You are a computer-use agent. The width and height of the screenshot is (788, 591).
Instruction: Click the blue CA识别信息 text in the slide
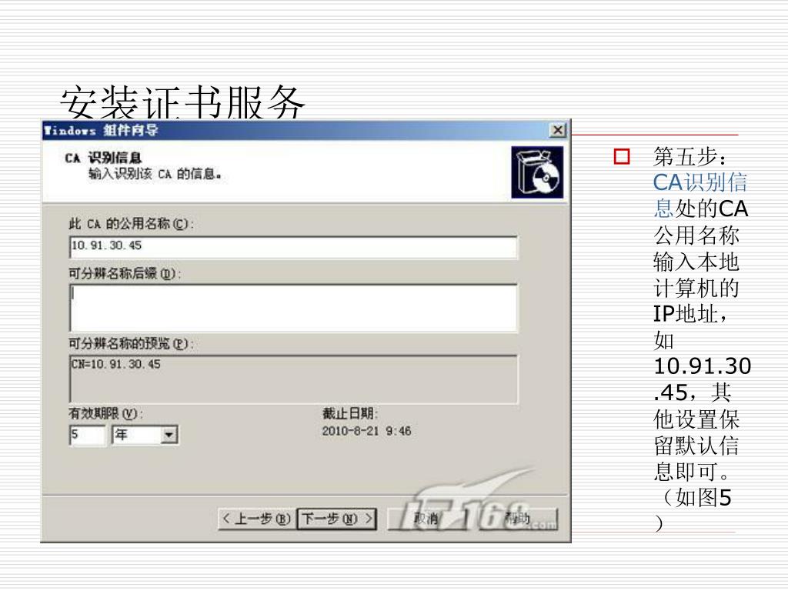pos(700,195)
